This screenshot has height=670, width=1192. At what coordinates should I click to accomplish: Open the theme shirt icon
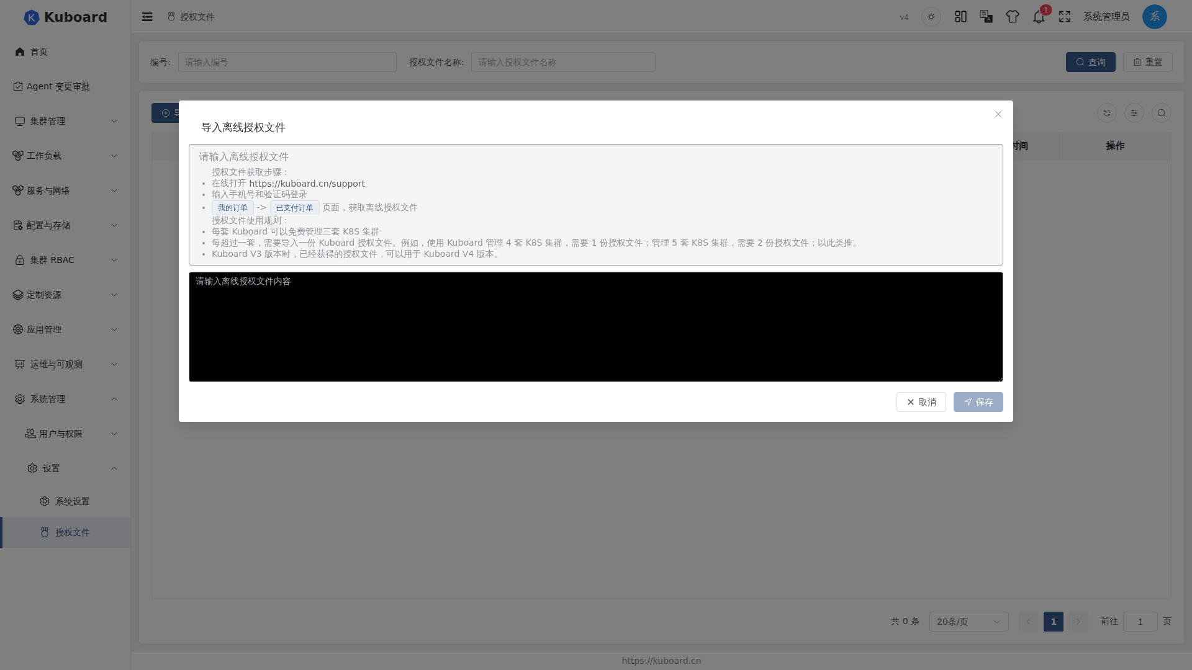[1013, 17]
